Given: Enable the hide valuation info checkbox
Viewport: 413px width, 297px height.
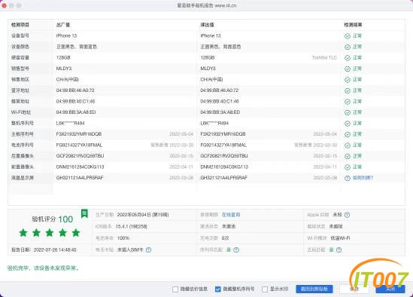Looking at the screenshot, I should point(175,289).
